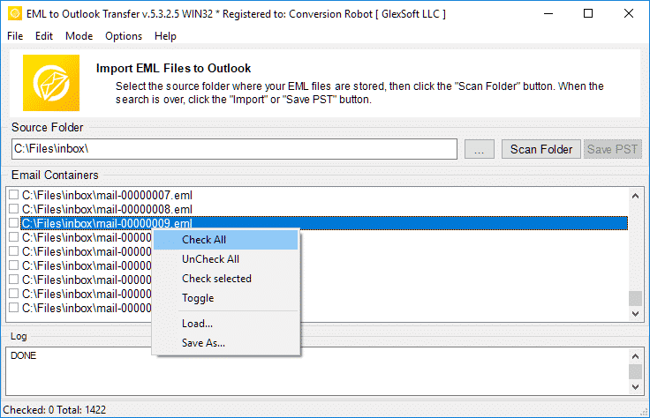Click the Save PST button
The image size is (650, 418).
(x=612, y=149)
